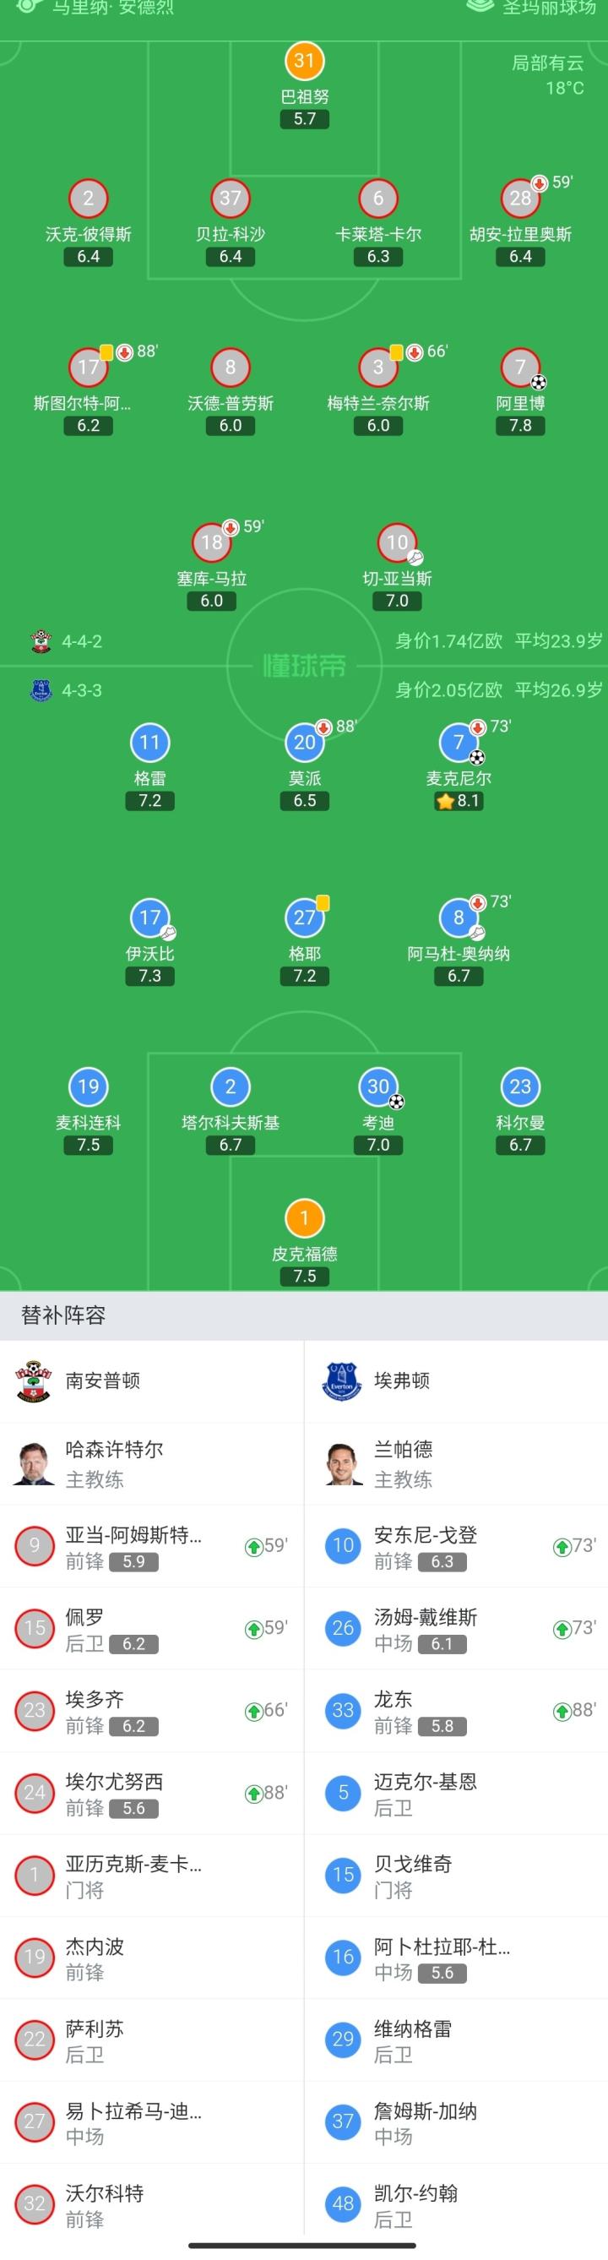This screenshot has width=608, height=2260.
Task: Tap the 南安普顿 club crest in substitutes
Action: point(33,1381)
